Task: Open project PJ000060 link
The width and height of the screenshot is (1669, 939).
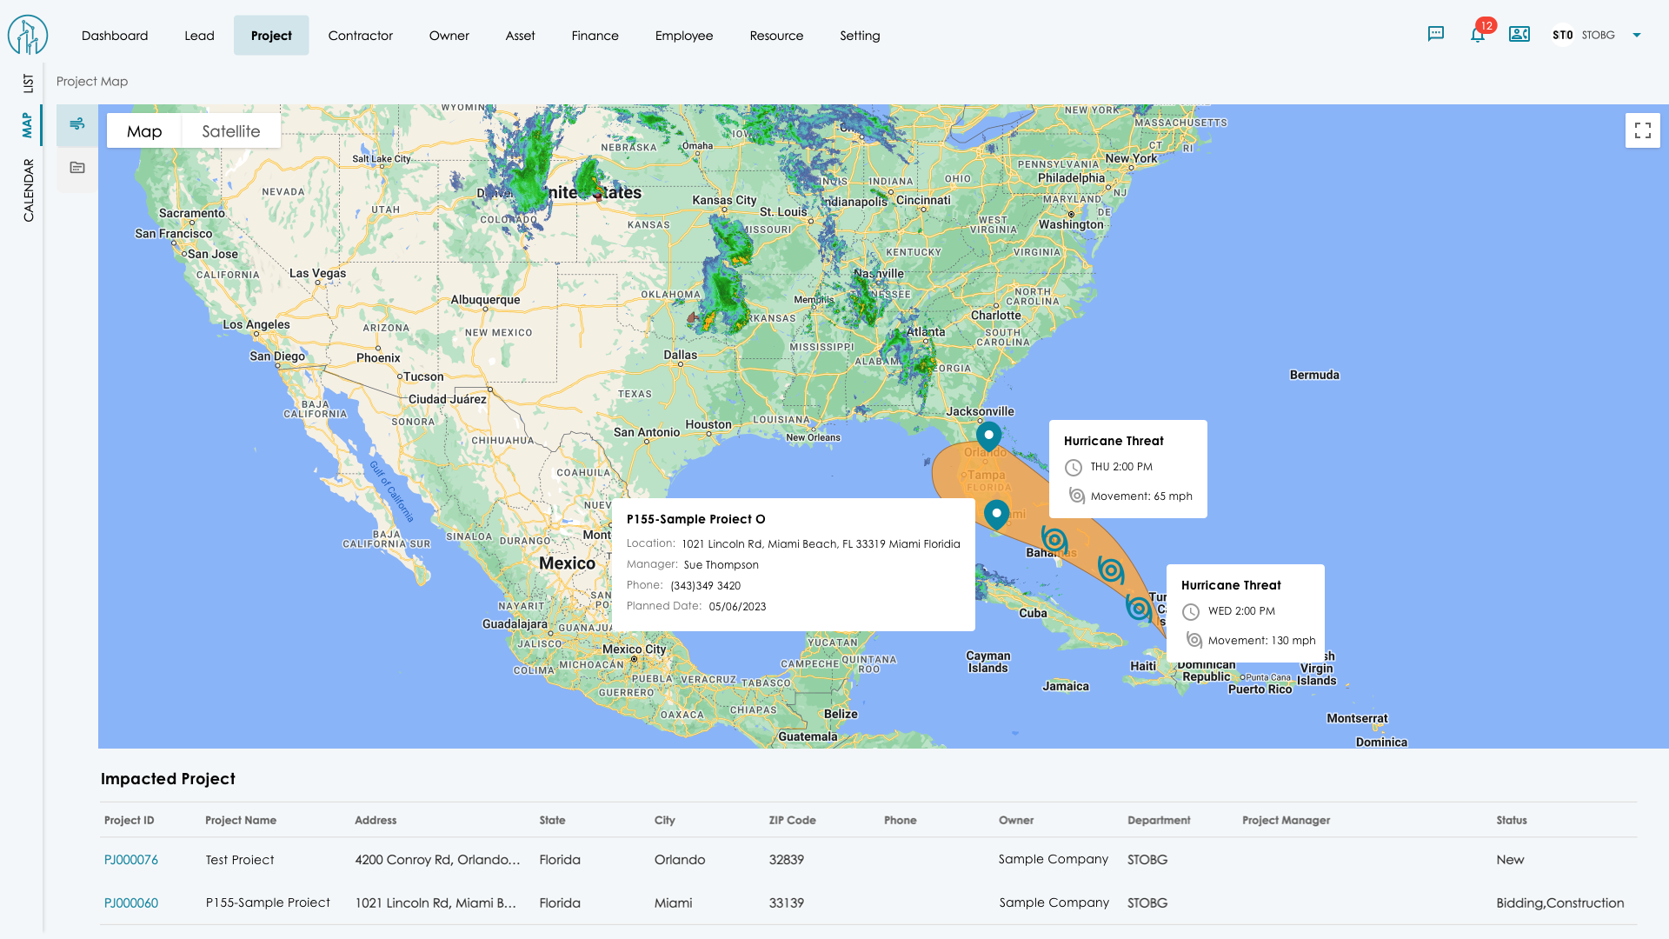Action: (131, 903)
